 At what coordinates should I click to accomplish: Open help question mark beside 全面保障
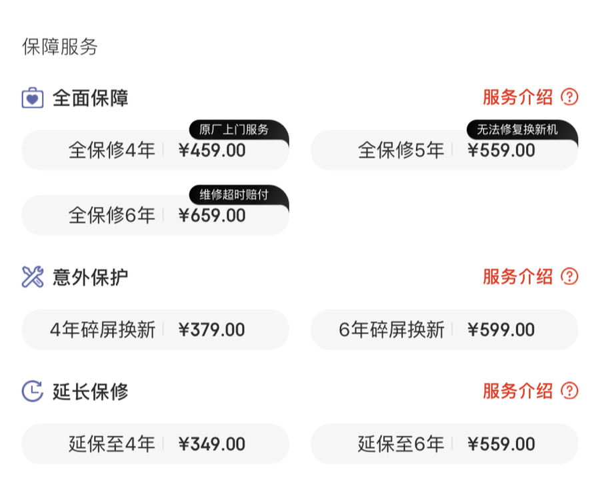click(569, 97)
